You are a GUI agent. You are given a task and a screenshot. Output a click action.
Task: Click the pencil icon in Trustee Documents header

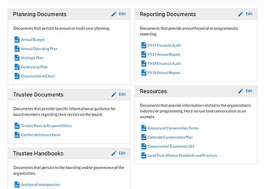click(114, 94)
